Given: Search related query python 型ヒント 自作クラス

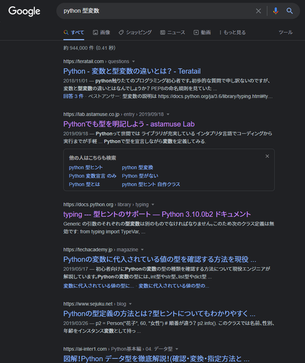Looking at the screenshot, I should [x=151, y=184].
